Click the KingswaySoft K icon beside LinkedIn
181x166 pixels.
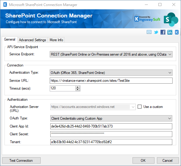pos(177,32)
